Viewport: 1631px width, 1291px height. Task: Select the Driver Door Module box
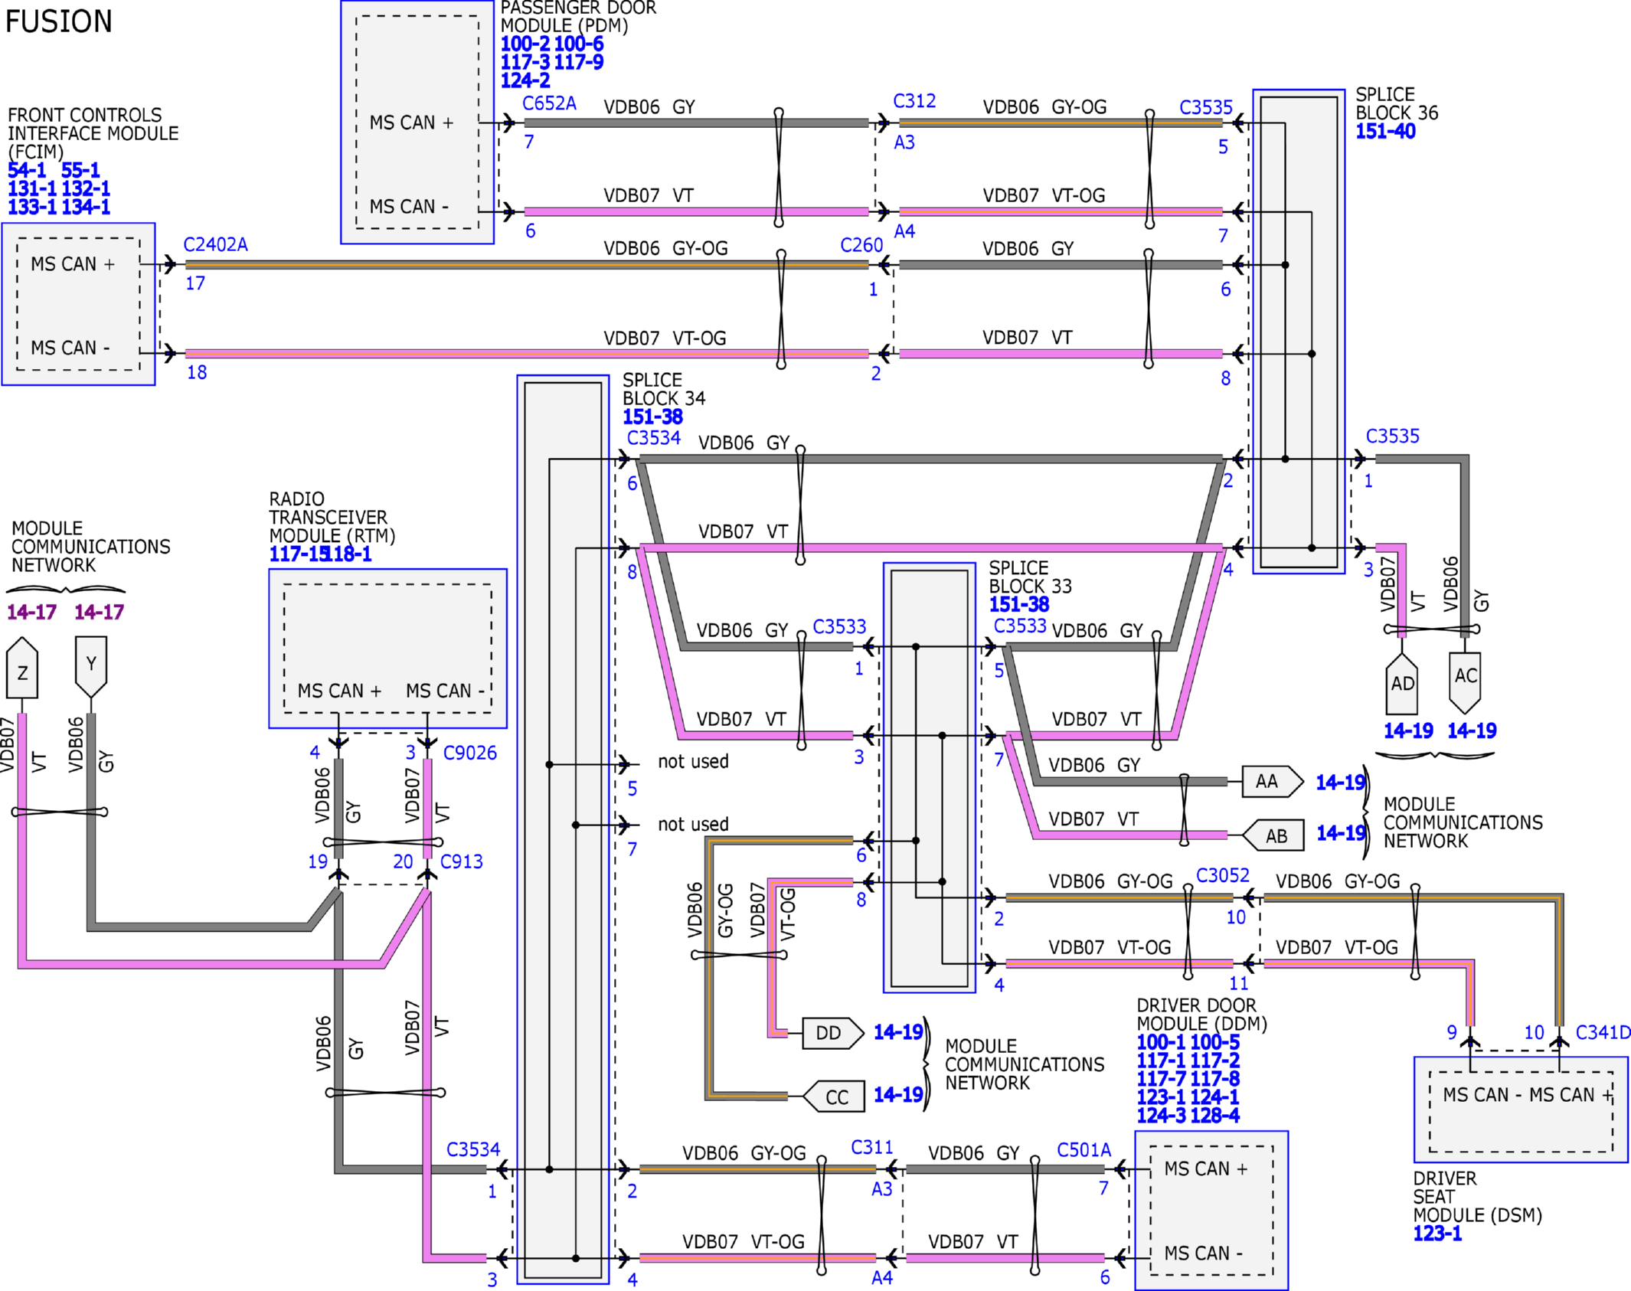click(1211, 1211)
